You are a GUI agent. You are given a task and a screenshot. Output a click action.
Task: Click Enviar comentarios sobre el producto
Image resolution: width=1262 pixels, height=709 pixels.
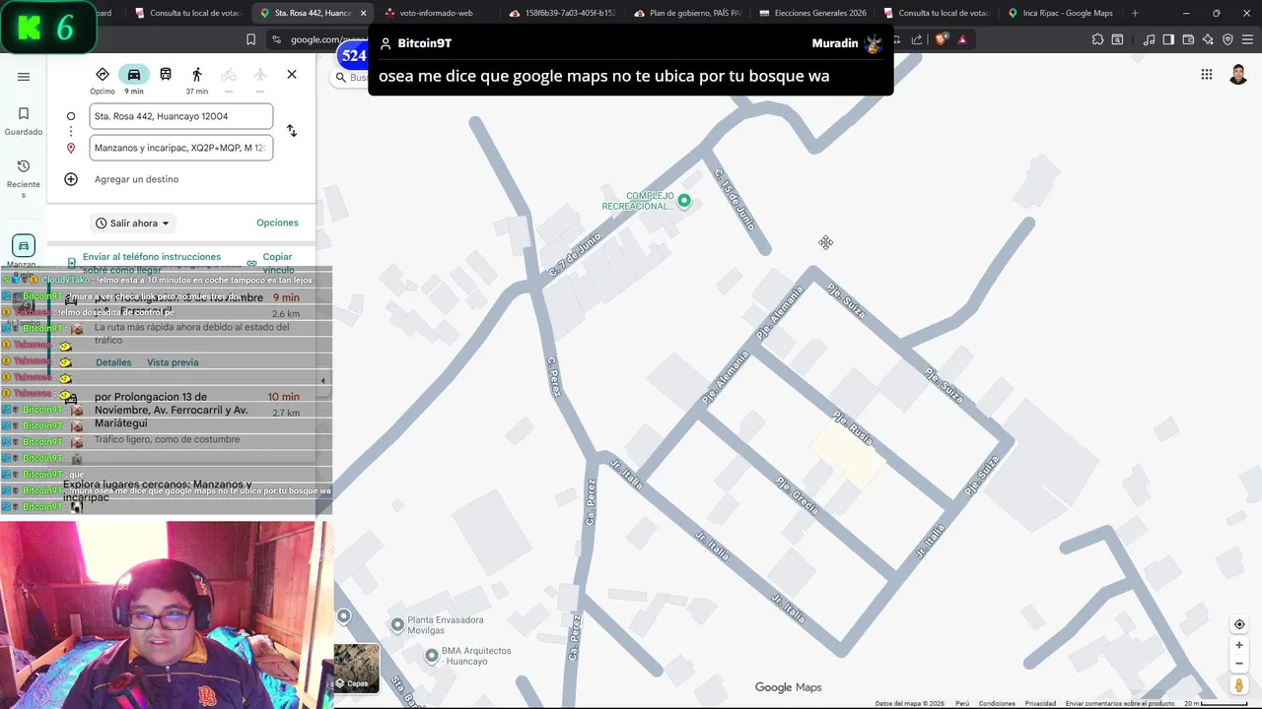1119,703
